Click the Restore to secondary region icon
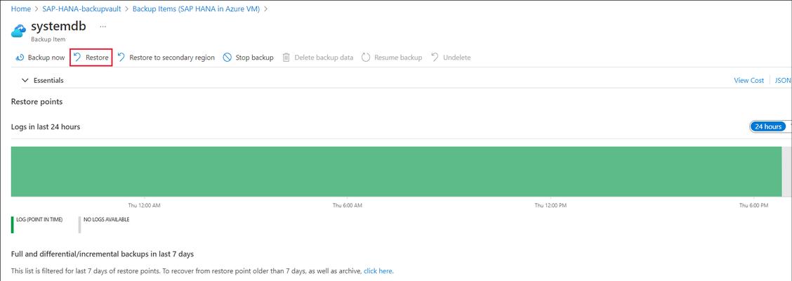 pyautogui.click(x=121, y=58)
